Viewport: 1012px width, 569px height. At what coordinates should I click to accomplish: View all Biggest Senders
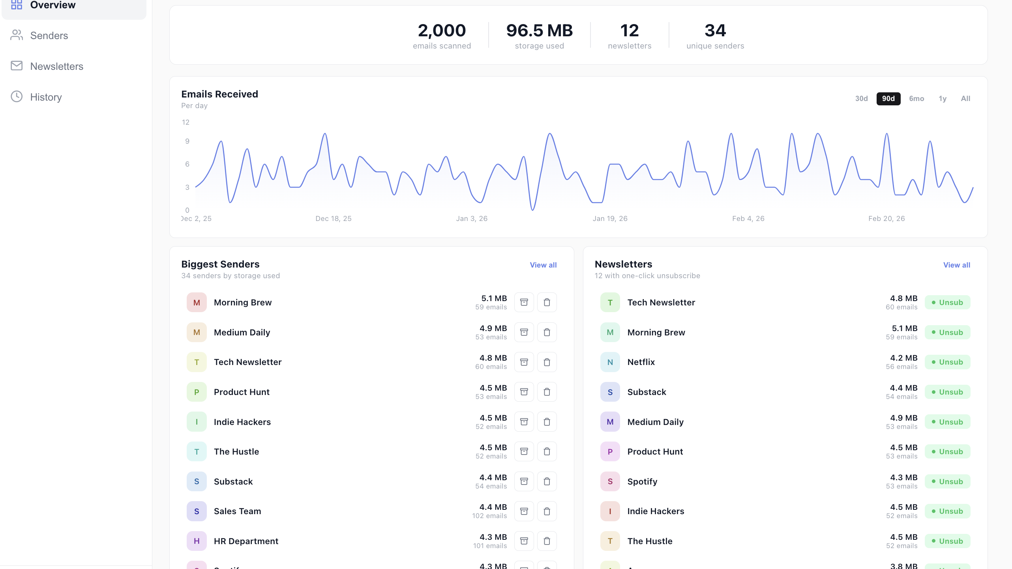[543, 265]
